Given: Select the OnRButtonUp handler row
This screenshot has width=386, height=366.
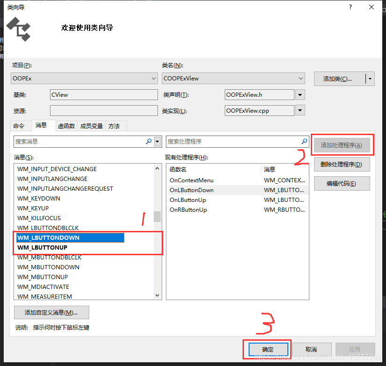Looking at the screenshot, I should tap(237, 210).
